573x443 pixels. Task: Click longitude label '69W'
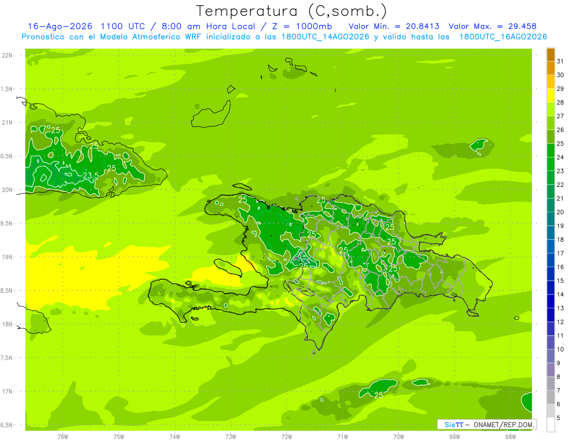455,436
